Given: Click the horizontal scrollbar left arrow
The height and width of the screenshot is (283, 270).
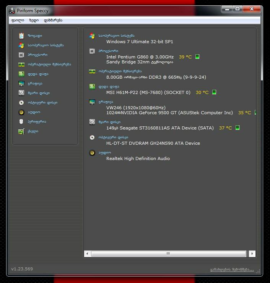Looking at the screenshot, I should (87, 254).
